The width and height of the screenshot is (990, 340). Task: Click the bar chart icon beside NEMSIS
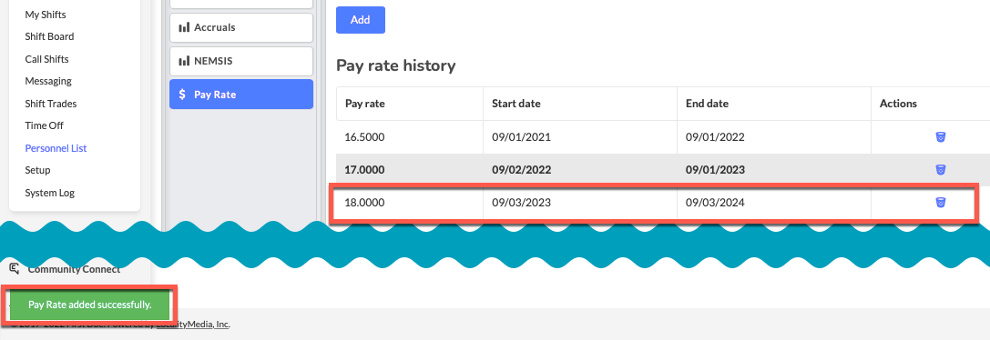click(x=184, y=61)
